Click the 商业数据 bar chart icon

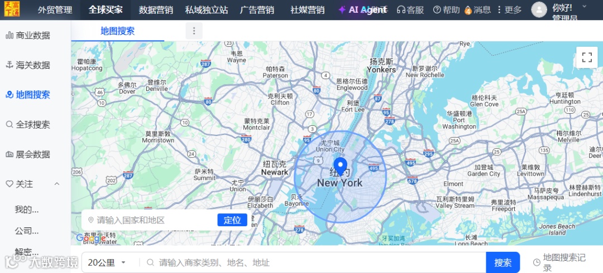[x=9, y=36]
